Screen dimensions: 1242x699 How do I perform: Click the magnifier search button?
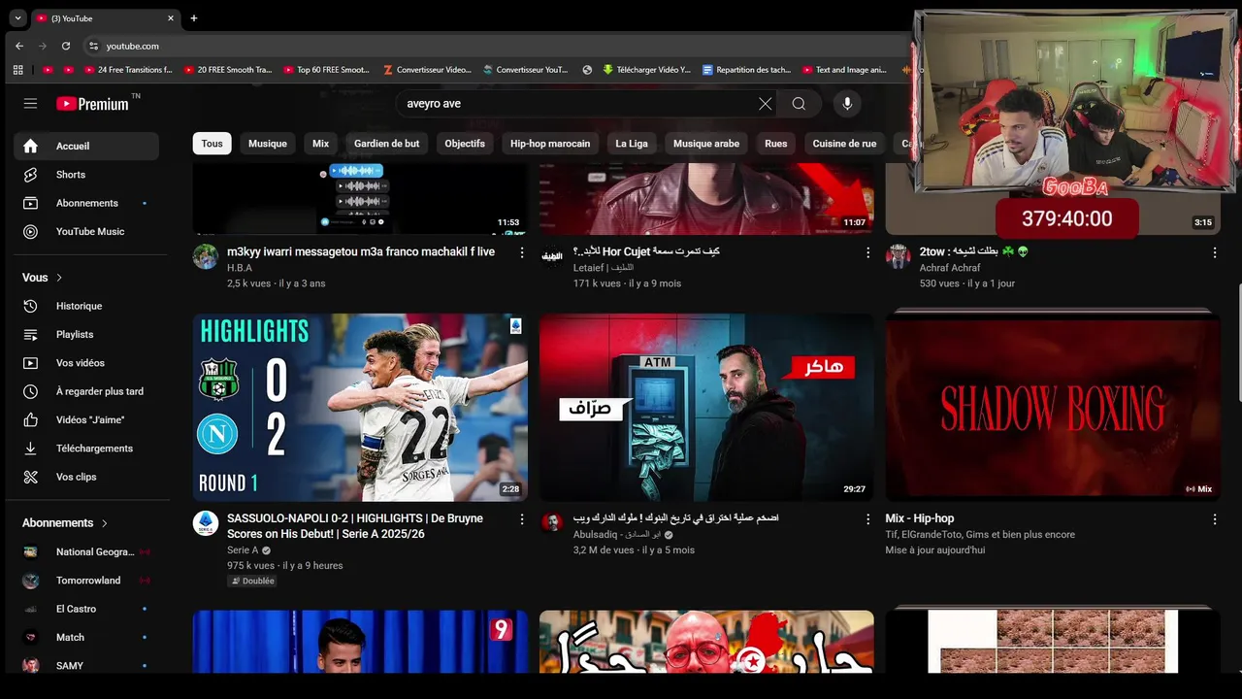pos(799,104)
